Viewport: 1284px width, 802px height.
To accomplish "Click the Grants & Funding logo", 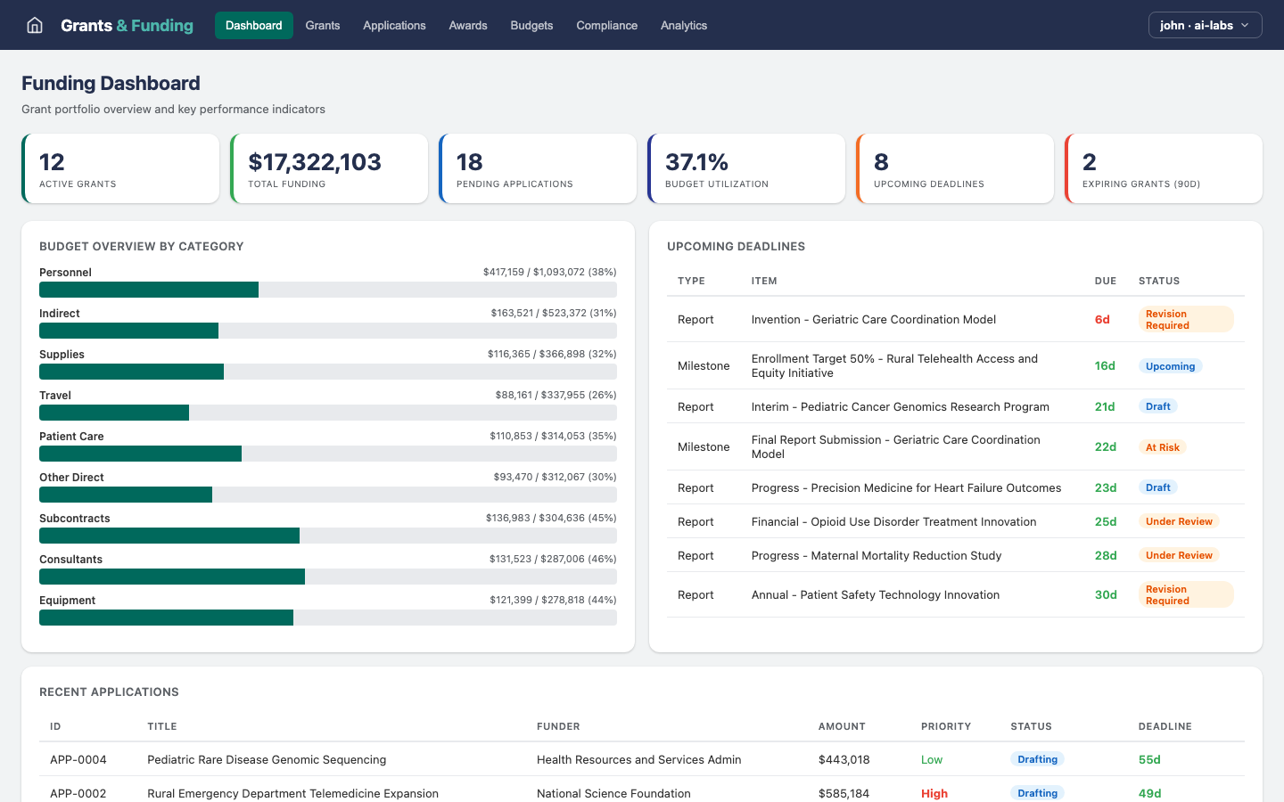I will click(126, 25).
